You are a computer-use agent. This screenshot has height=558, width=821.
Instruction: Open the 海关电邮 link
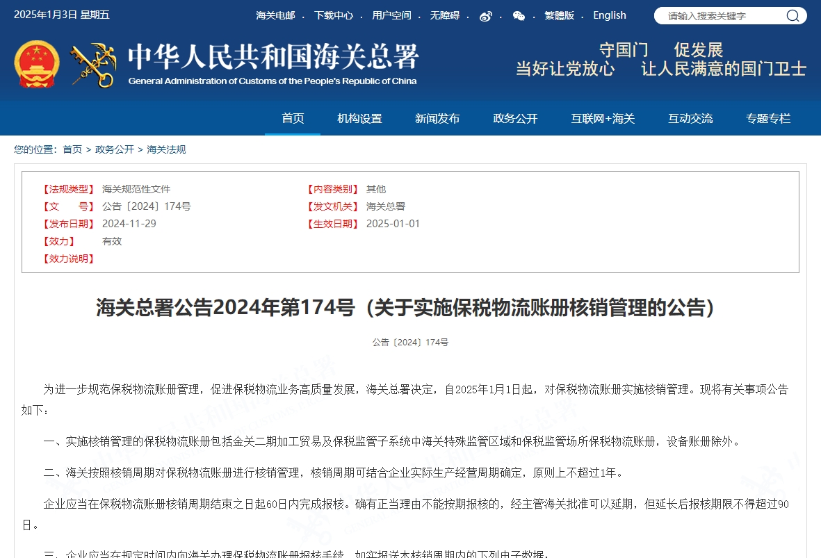pyautogui.click(x=275, y=15)
